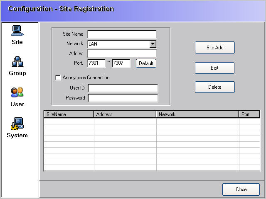266x199 pixels.
Task: Click the Site Add button
Action: tap(215, 48)
